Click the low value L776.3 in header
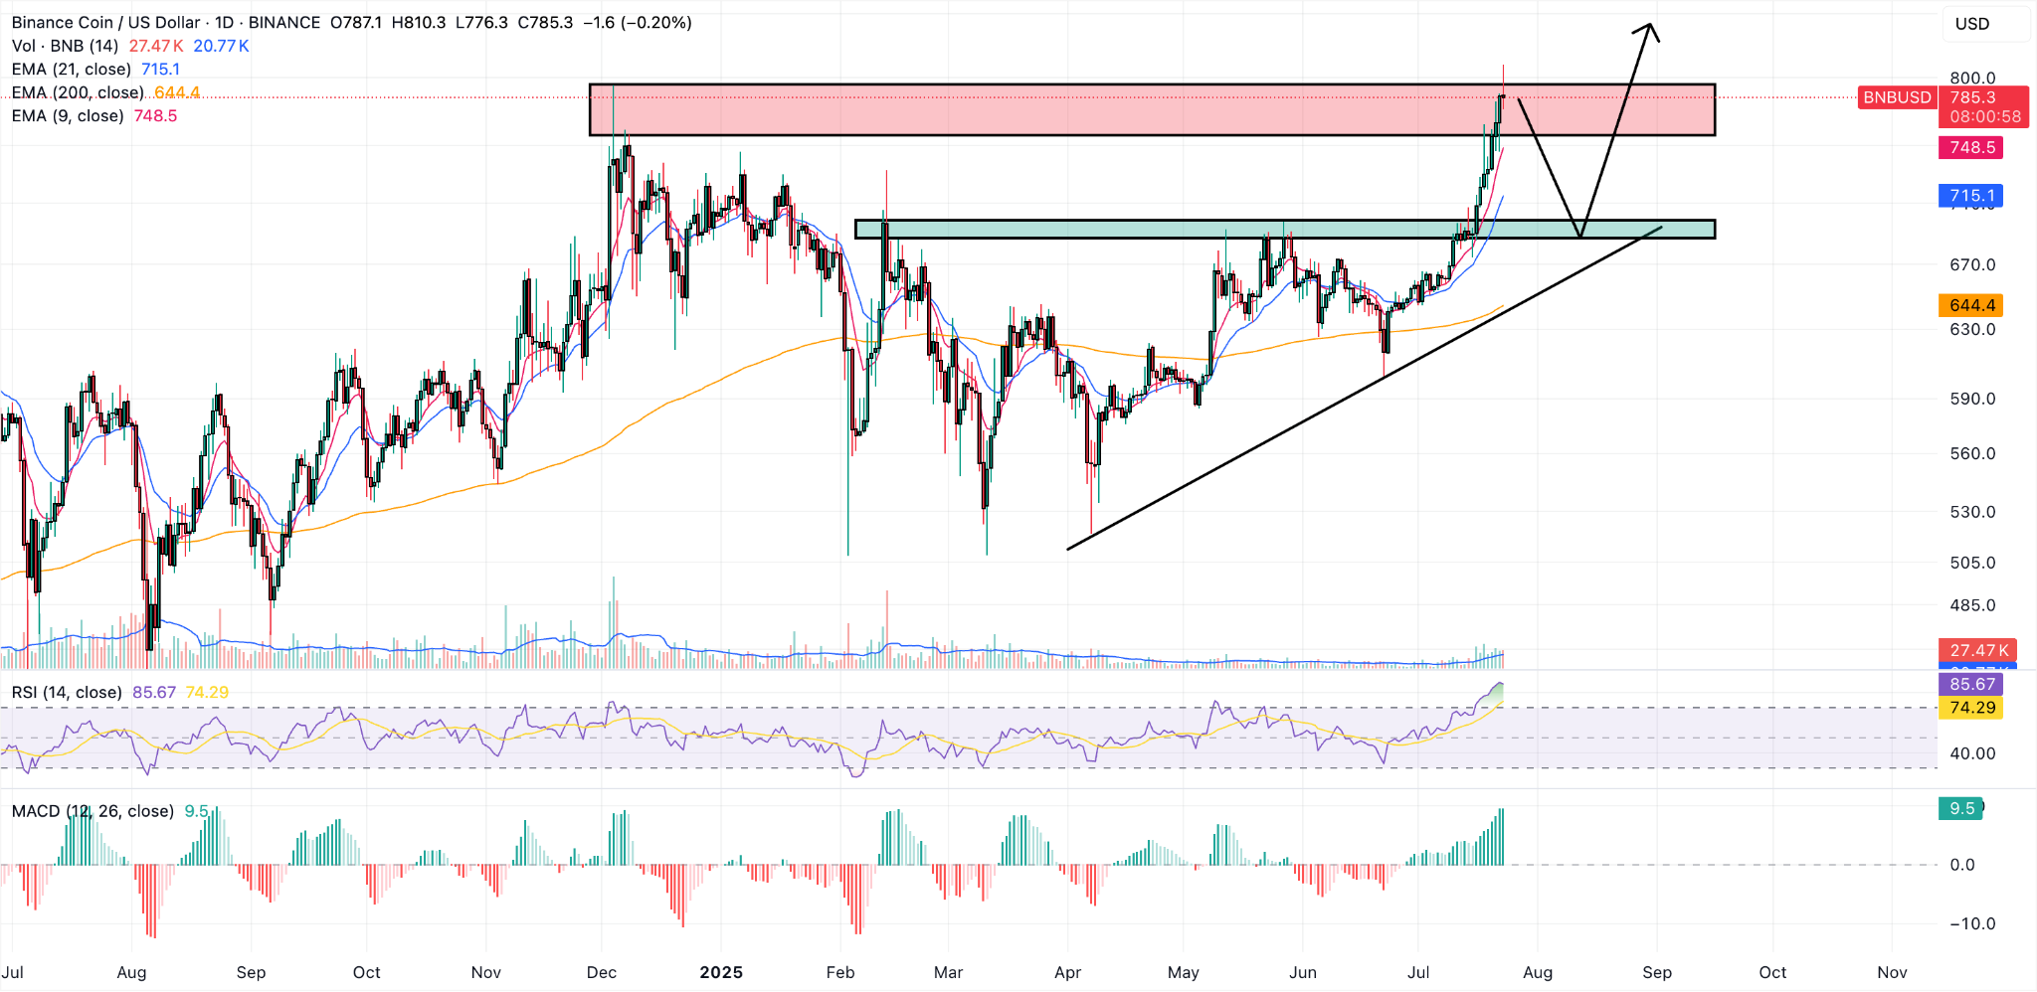Image resolution: width=2037 pixels, height=992 pixels. [481, 22]
